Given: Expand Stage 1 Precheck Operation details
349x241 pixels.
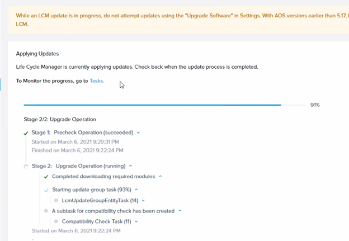Looking at the screenshot, I should (138, 133).
